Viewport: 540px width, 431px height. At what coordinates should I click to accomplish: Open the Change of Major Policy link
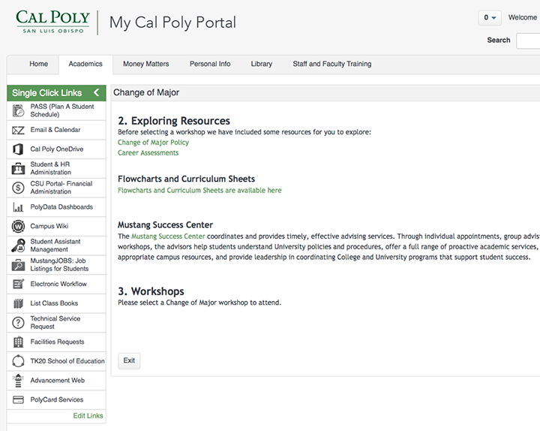(x=153, y=143)
